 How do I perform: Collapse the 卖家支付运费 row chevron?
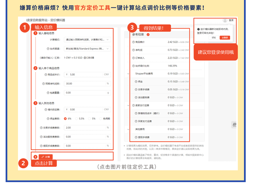(x=128, y=105)
